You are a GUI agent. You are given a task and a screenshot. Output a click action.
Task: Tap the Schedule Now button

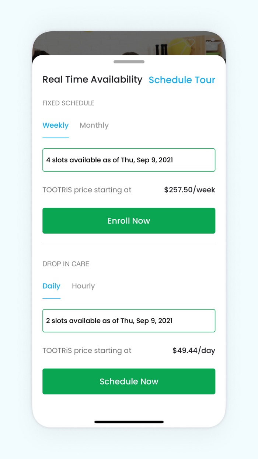pyautogui.click(x=129, y=381)
